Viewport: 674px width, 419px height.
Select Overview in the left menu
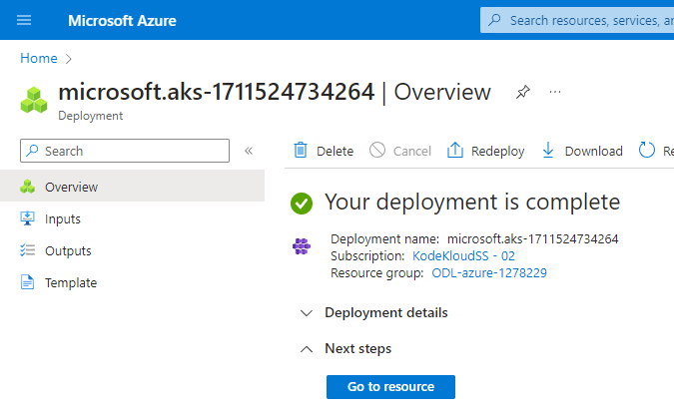(71, 187)
